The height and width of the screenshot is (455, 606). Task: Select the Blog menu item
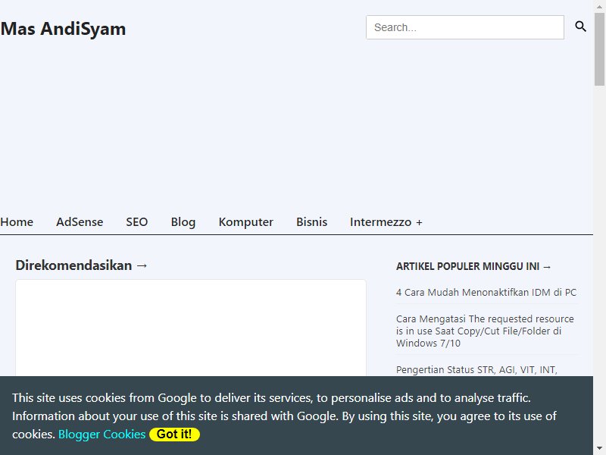pos(183,222)
